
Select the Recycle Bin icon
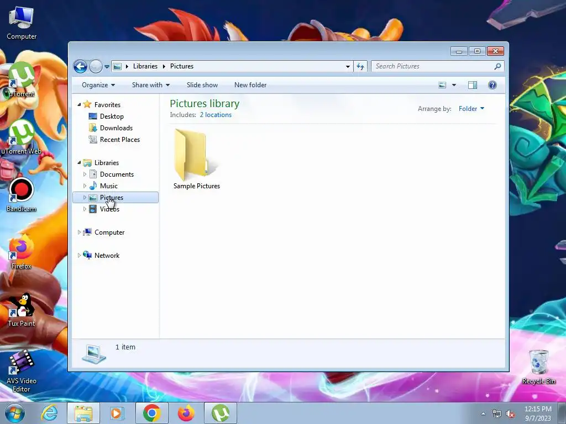click(x=538, y=367)
